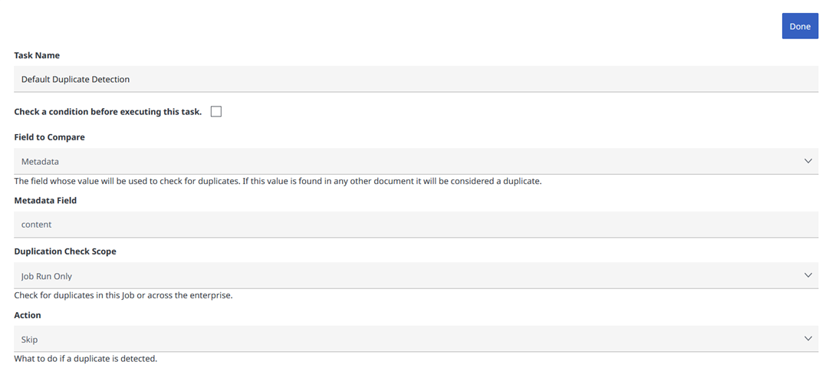Click the 'Check for duplicates in this Job' hint
Screen dimensions: 832x378
(123, 295)
